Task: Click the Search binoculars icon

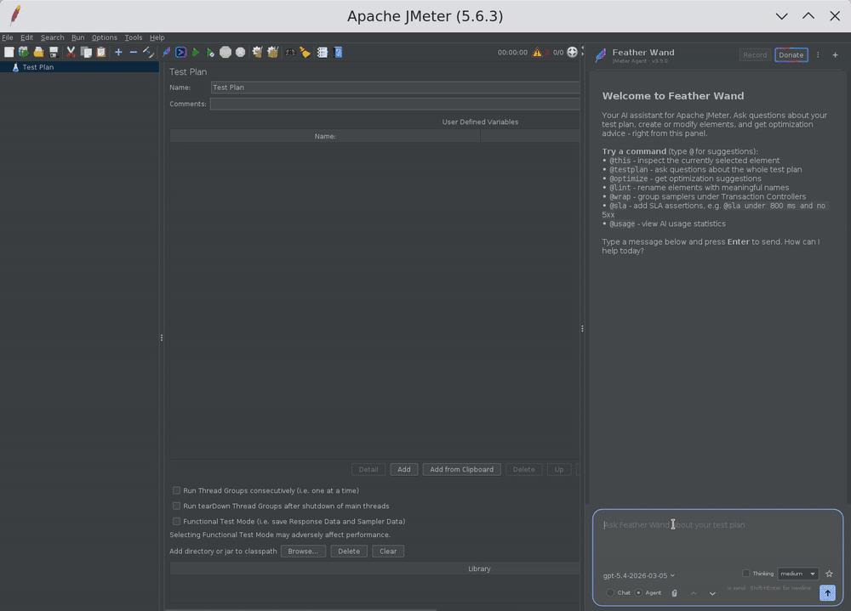Action: click(x=290, y=52)
